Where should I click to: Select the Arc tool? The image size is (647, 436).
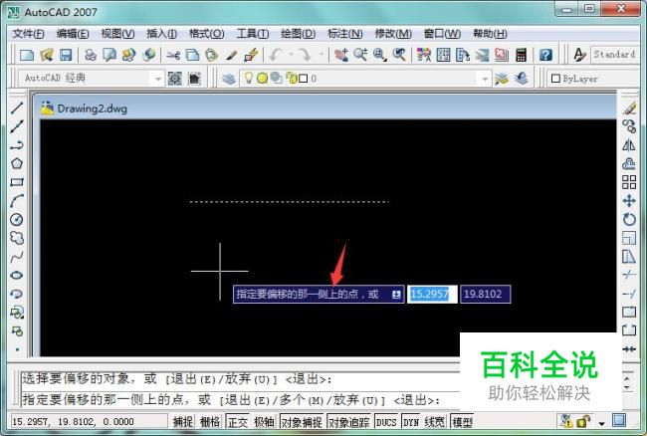pos(17,201)
